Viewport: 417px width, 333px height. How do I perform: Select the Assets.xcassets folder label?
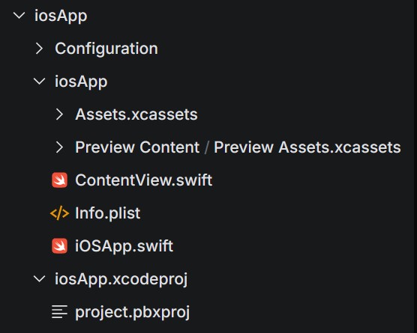pos(136,114)
